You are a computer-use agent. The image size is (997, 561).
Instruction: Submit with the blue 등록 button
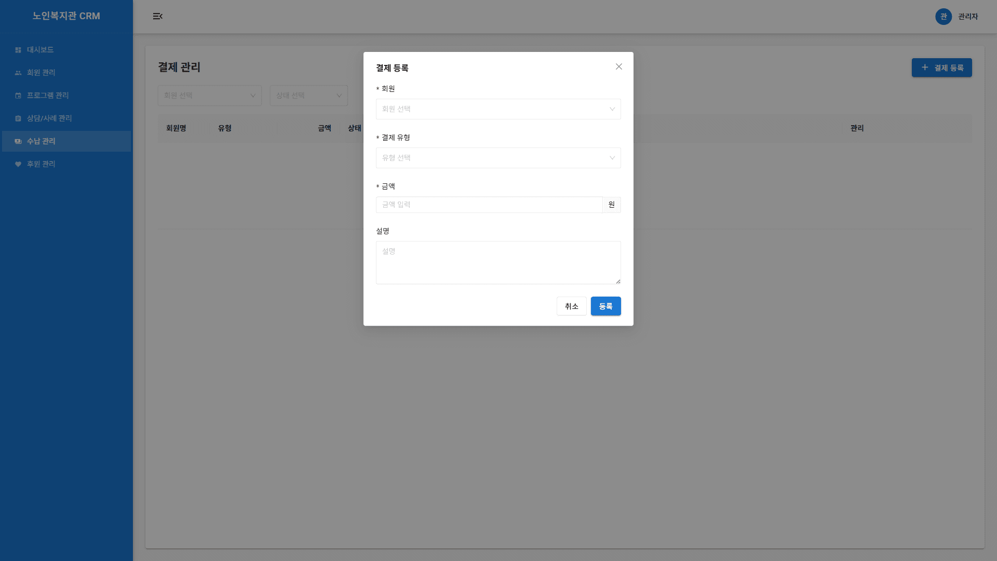click(x=605, y=306)
